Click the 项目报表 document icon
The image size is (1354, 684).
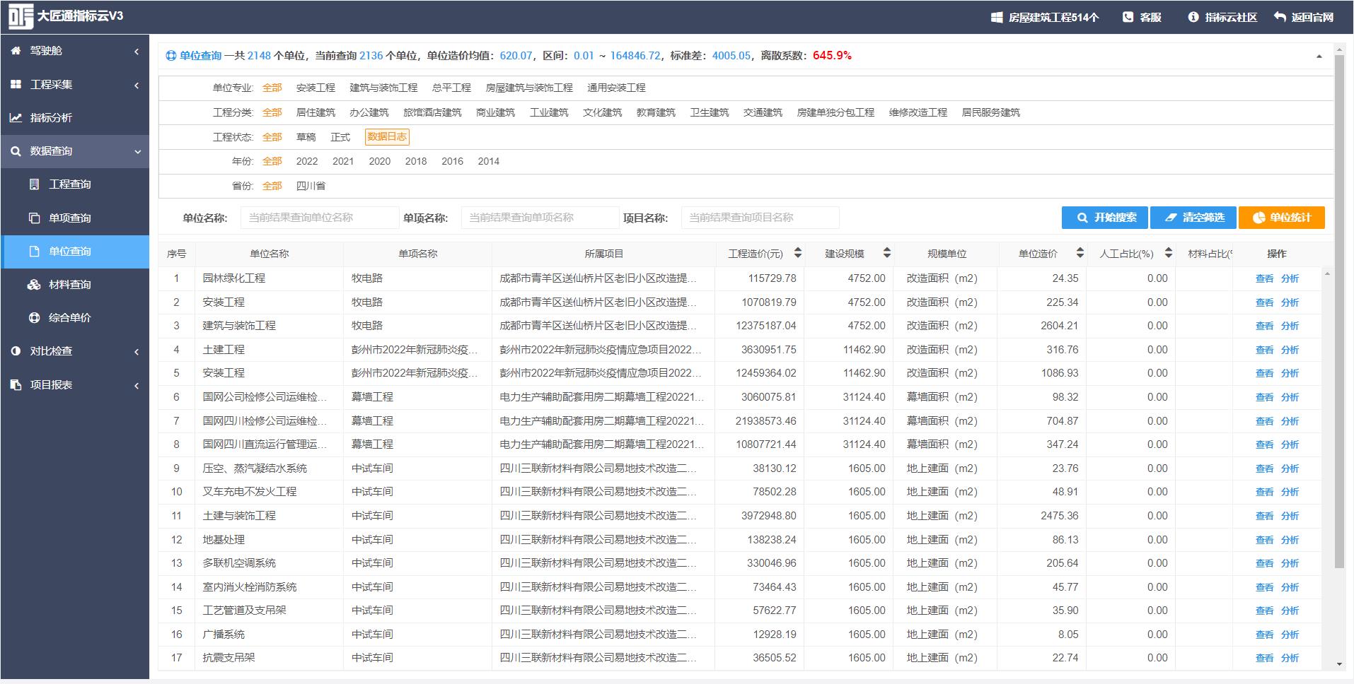tap(16, 385)
